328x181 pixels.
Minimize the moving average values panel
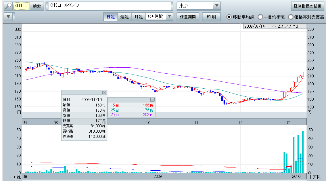pos(152,100)
